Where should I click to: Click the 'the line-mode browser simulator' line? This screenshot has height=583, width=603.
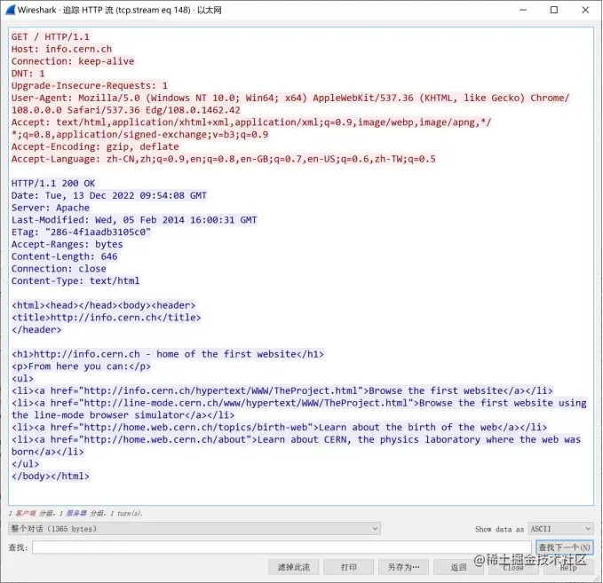click(123, 415)
